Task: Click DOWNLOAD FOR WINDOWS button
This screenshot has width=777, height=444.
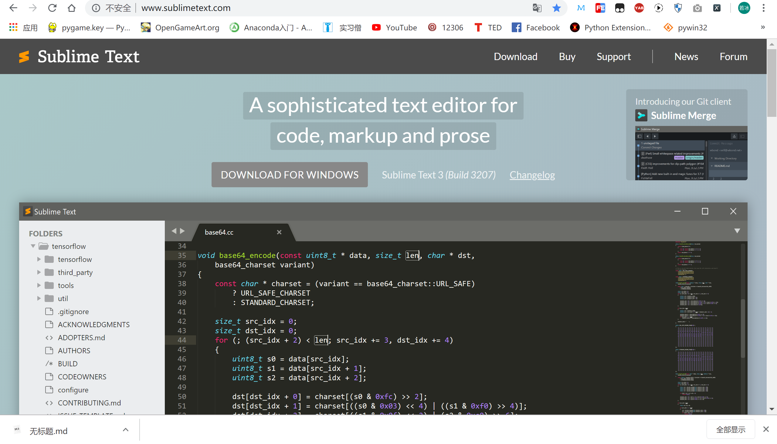Action: [x=289, y=175]
